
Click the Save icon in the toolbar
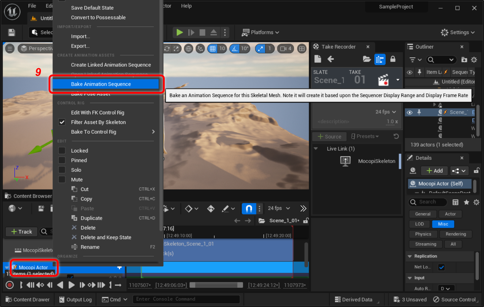tap(11, 32)
